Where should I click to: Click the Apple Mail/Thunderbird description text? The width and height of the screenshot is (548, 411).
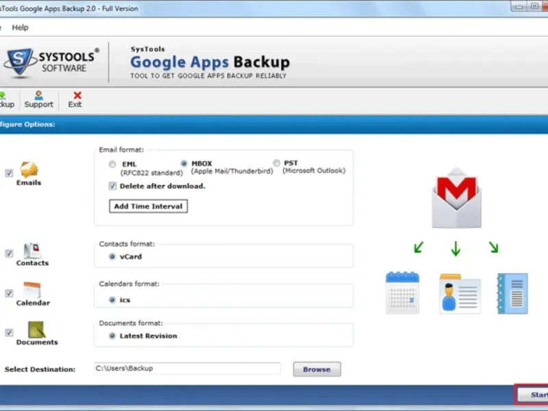pos(232,171)
